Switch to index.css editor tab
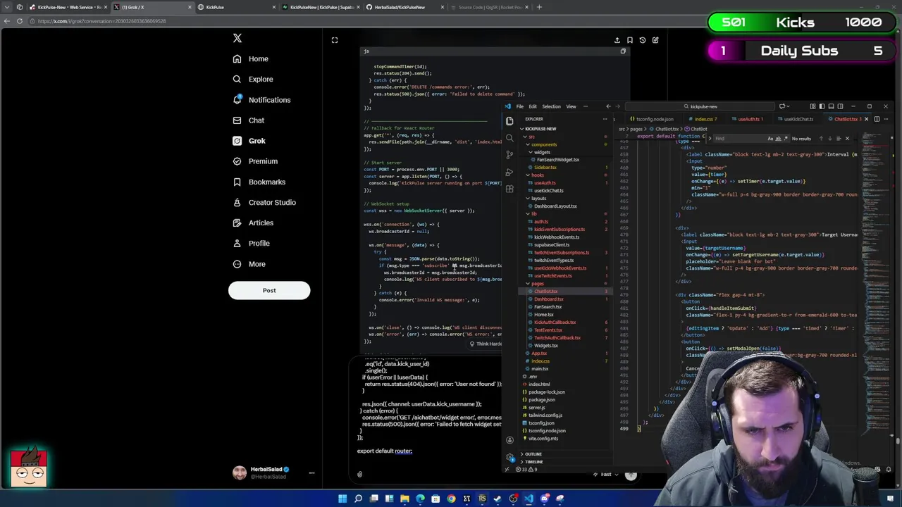 pyautogui.click(x=704, y=119)
